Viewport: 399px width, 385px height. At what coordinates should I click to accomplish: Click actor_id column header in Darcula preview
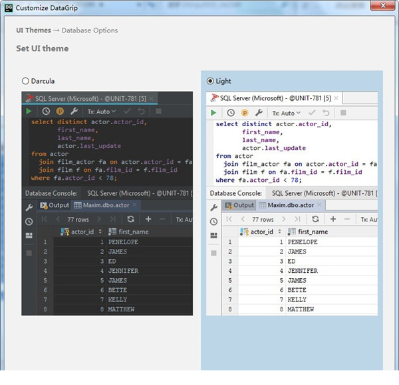80,232
